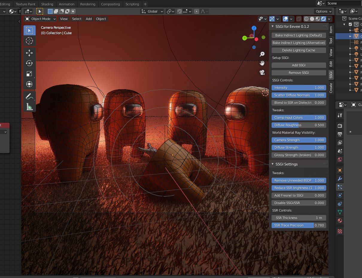The width and height of the screenshot is (362, 278).
Task: Open Render properties tab
Action: point(340,126)
